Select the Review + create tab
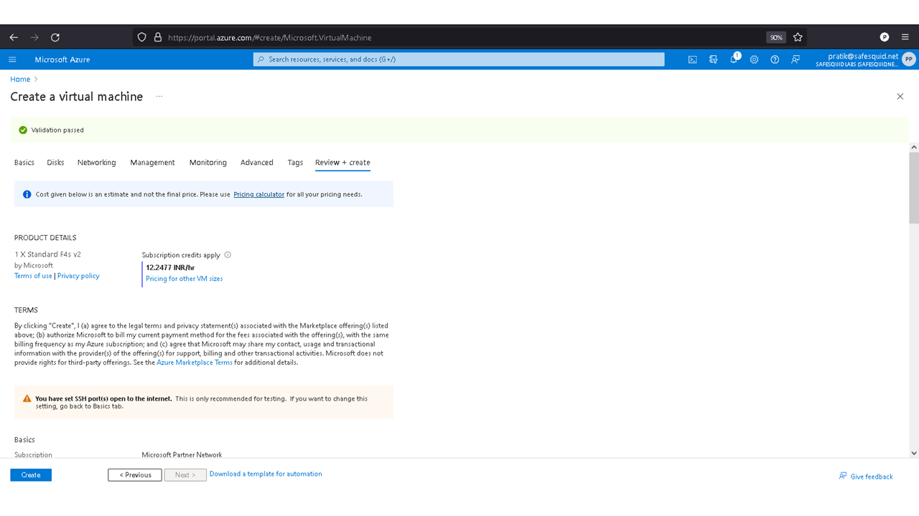919x516 pixels. click(342, 163)
